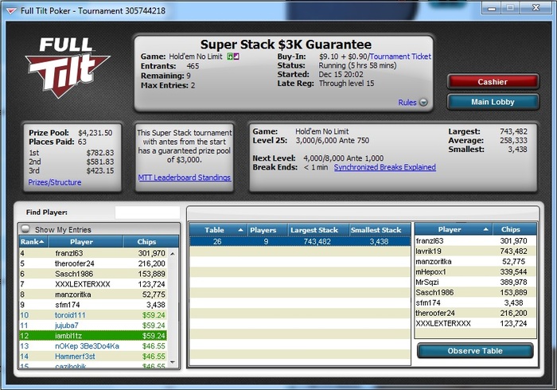Screen dimensions: 557x390
Task: Click the Full Tilt title bar icon
Action: tap(11, 11)
